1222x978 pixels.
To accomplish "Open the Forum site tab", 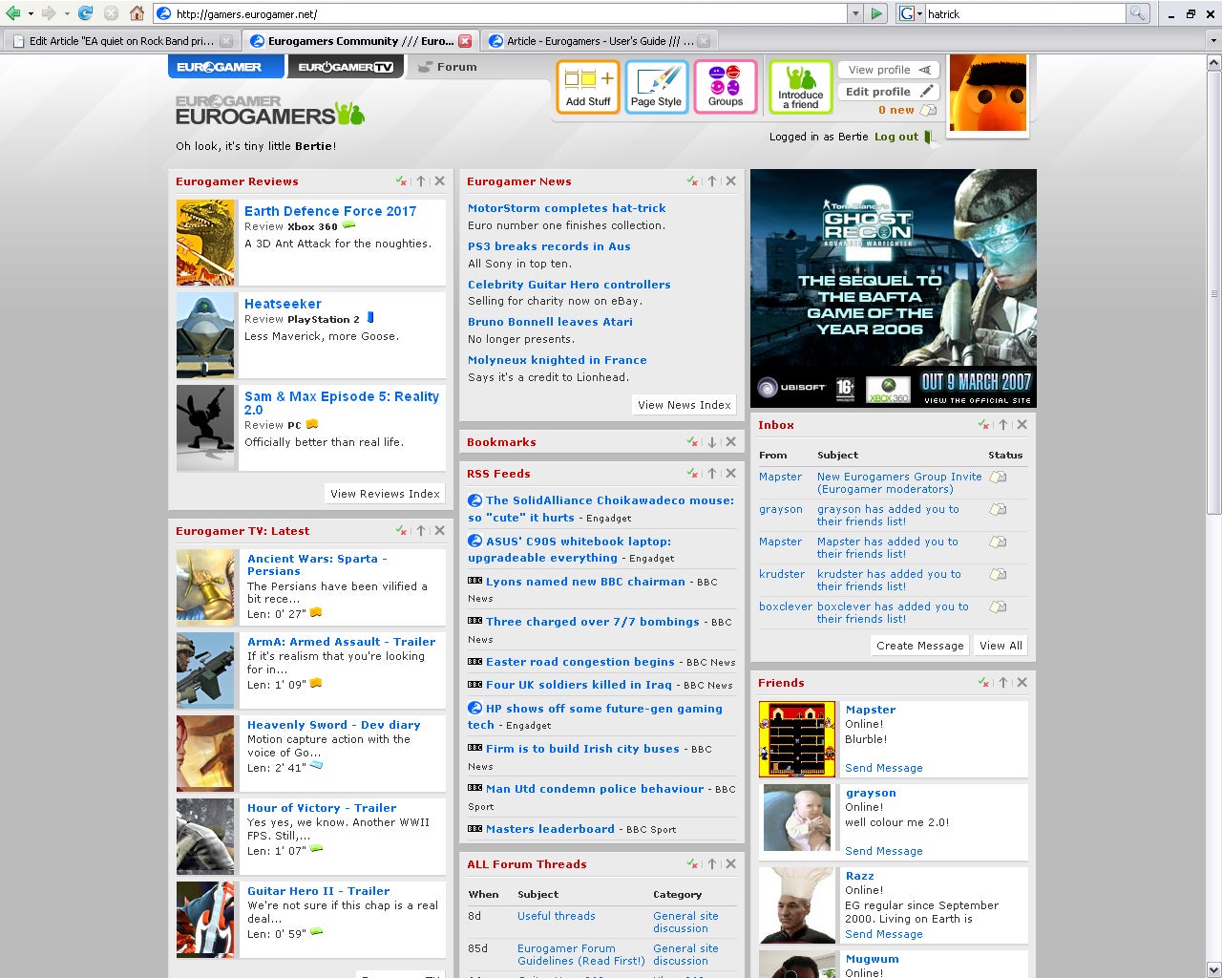I will click(x=448, y=67).
